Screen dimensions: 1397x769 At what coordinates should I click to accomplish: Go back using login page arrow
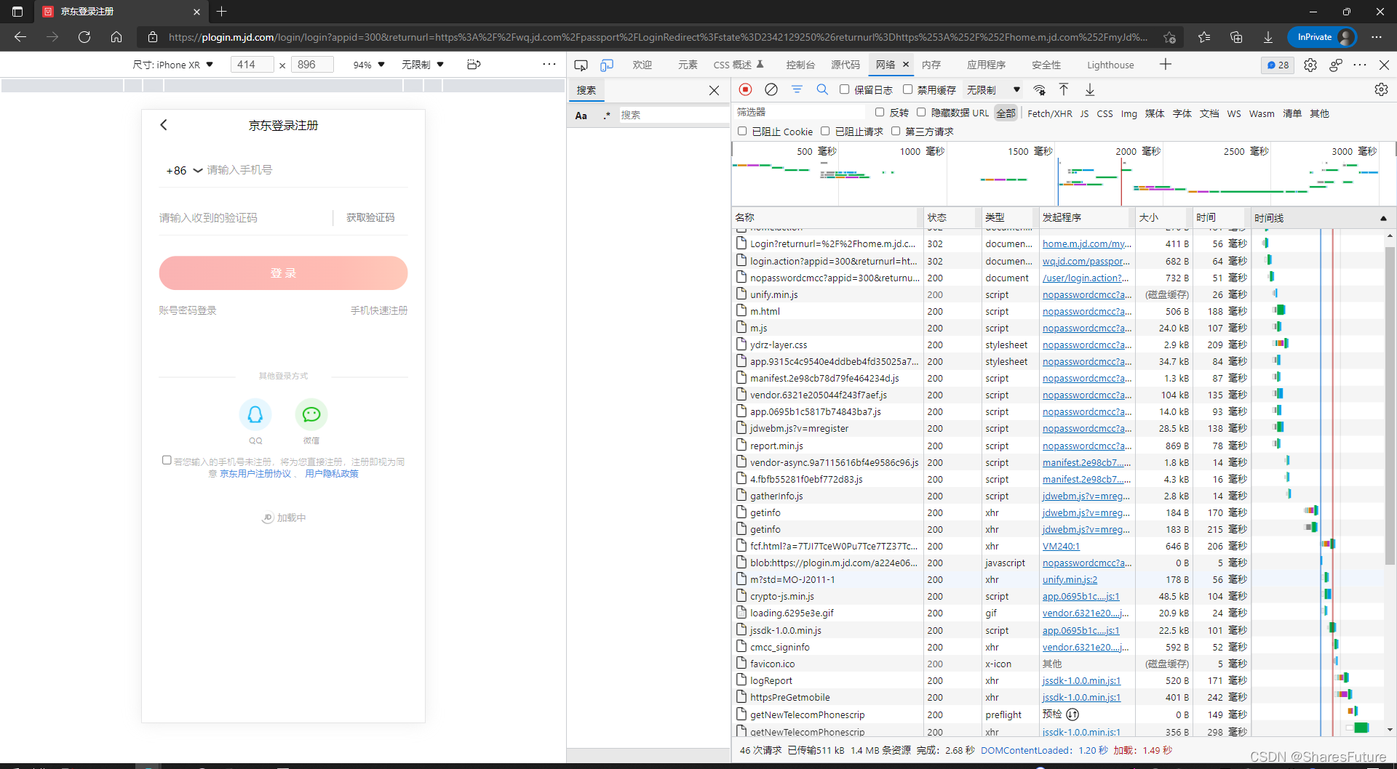[164, 125]
